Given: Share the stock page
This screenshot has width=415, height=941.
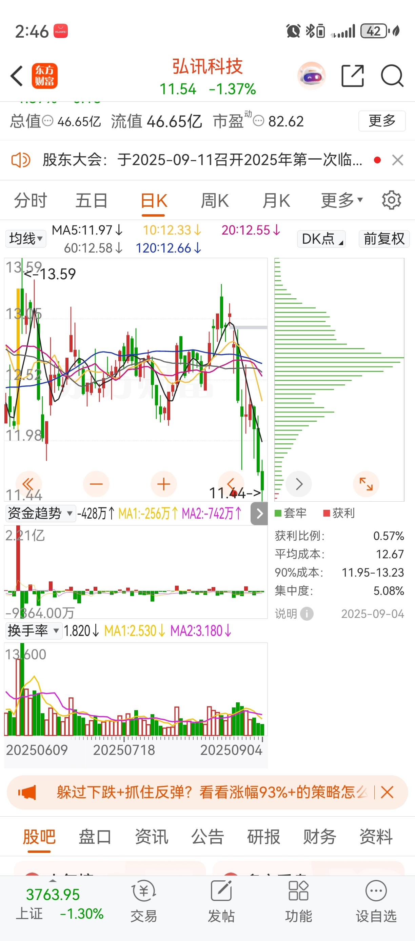Looking at the screenshot, I should coord(353,76).
